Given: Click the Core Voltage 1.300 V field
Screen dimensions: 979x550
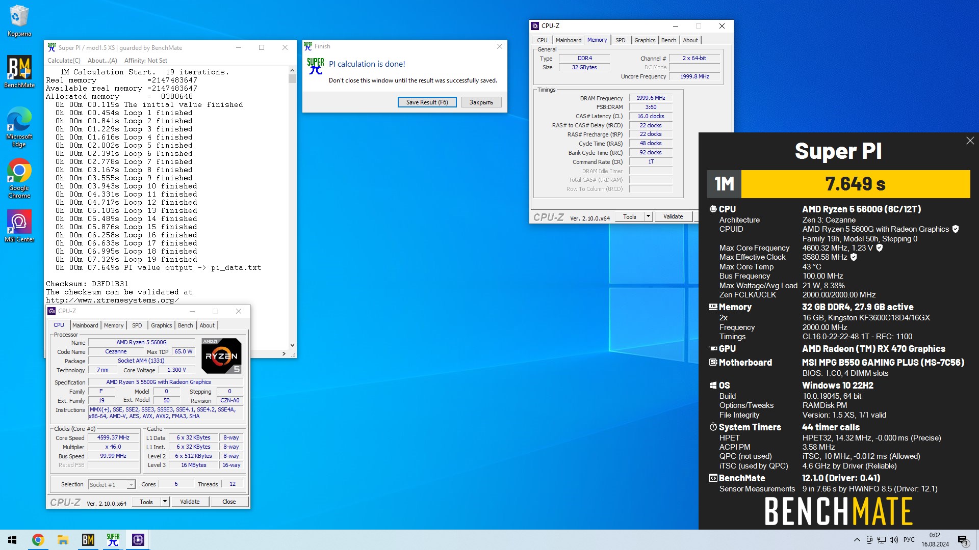Looking at the screenshot, I should (176, 370).
